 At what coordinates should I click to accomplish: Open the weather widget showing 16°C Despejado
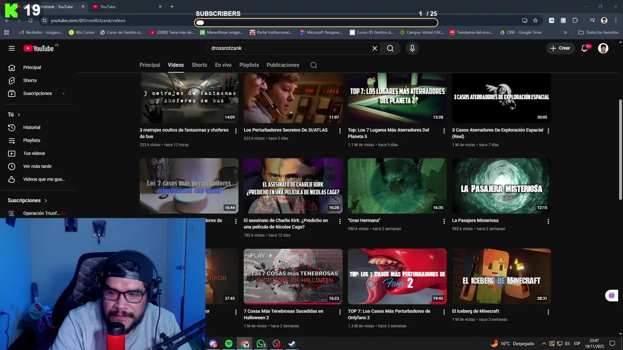click(x=513, y=344)
